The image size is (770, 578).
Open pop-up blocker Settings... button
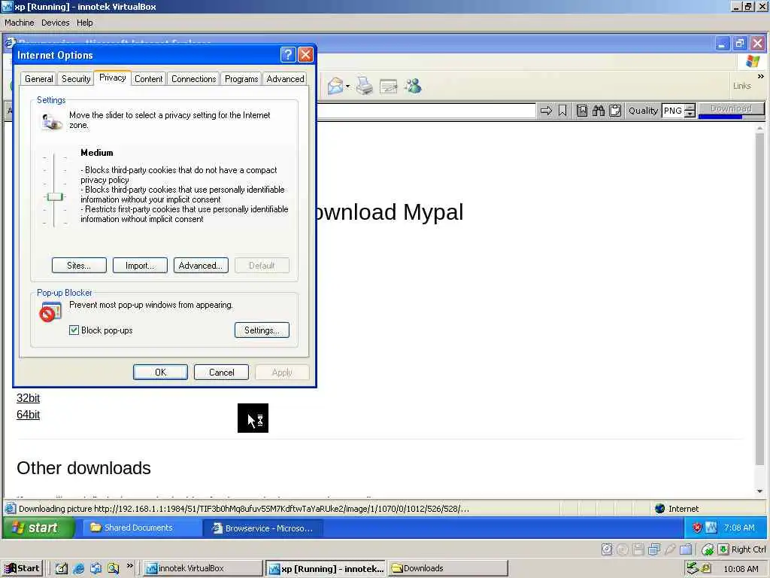[x=262, y=330]
